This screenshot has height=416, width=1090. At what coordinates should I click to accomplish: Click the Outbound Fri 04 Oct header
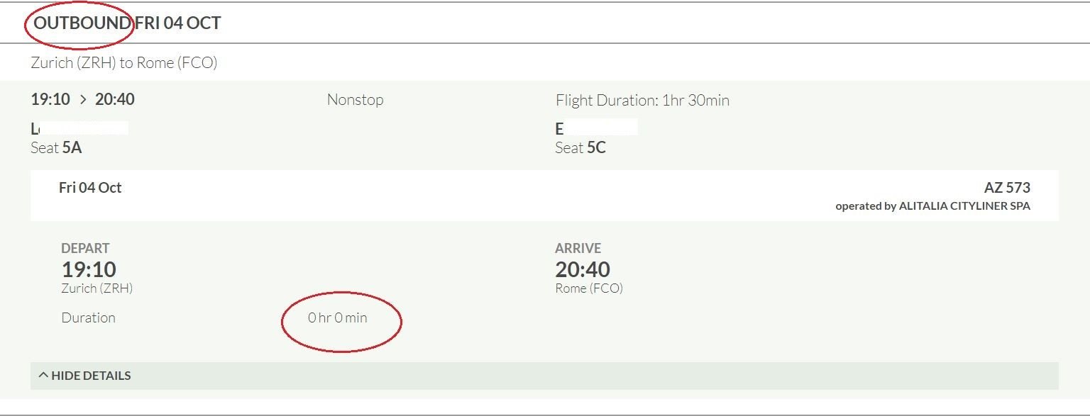(128, 23)
